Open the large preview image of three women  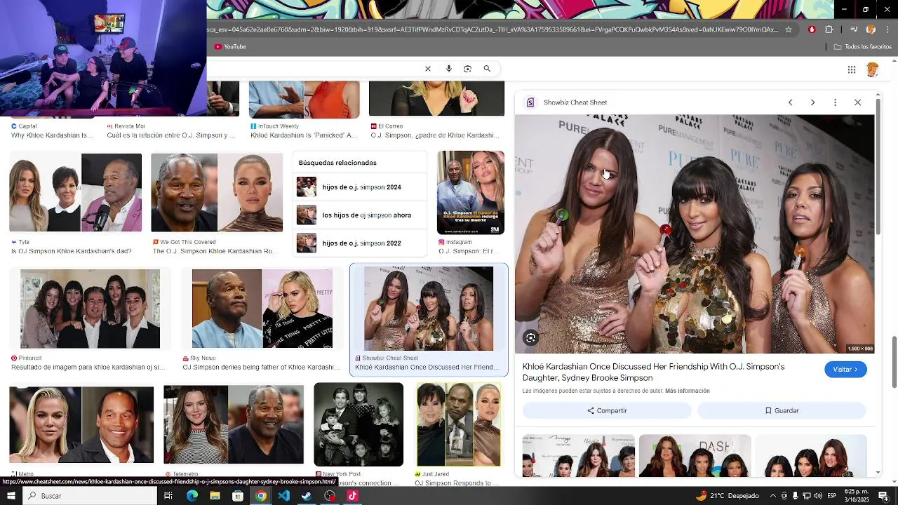coord(695,234)
